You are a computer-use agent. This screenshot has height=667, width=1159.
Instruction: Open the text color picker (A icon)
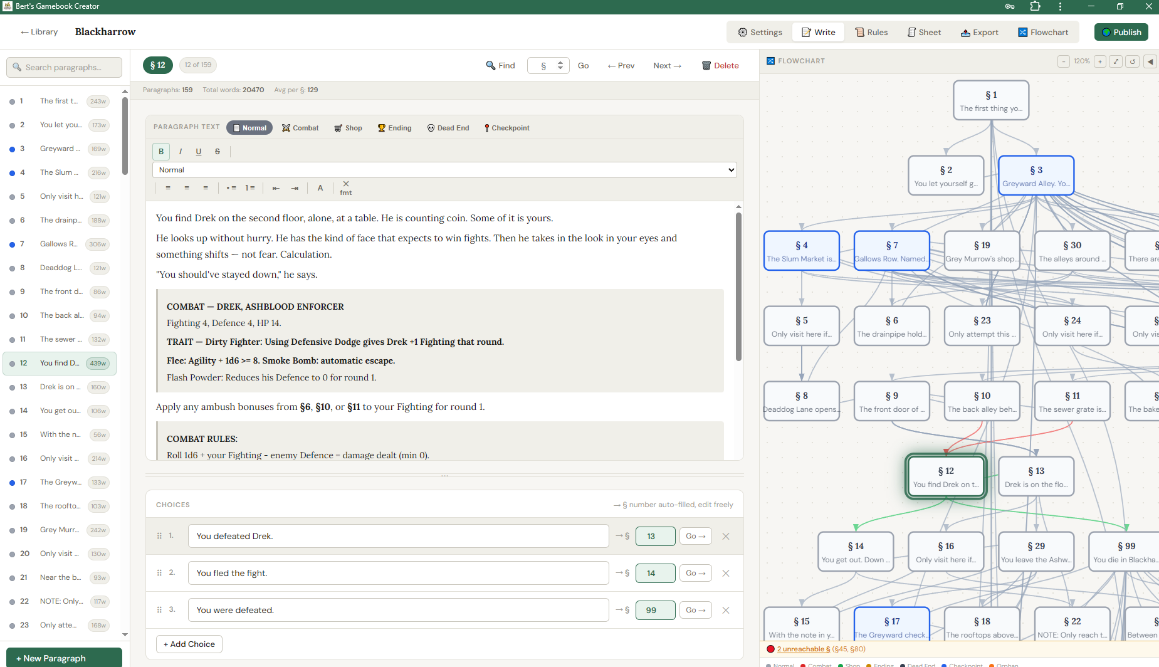320,187
